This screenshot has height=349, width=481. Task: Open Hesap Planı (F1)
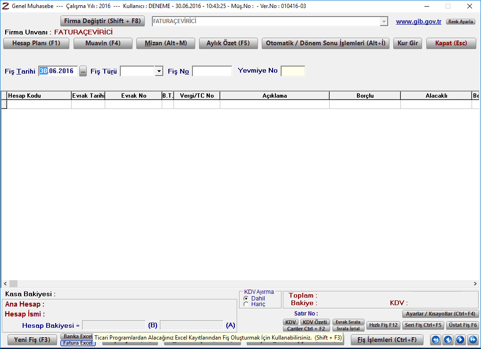pos(36,43)
